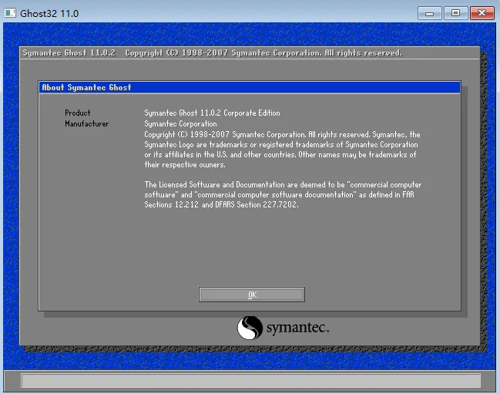Click the OK button in About dialog
The image size is (500, 394).
pyautogui.click(x=252, y=295)
